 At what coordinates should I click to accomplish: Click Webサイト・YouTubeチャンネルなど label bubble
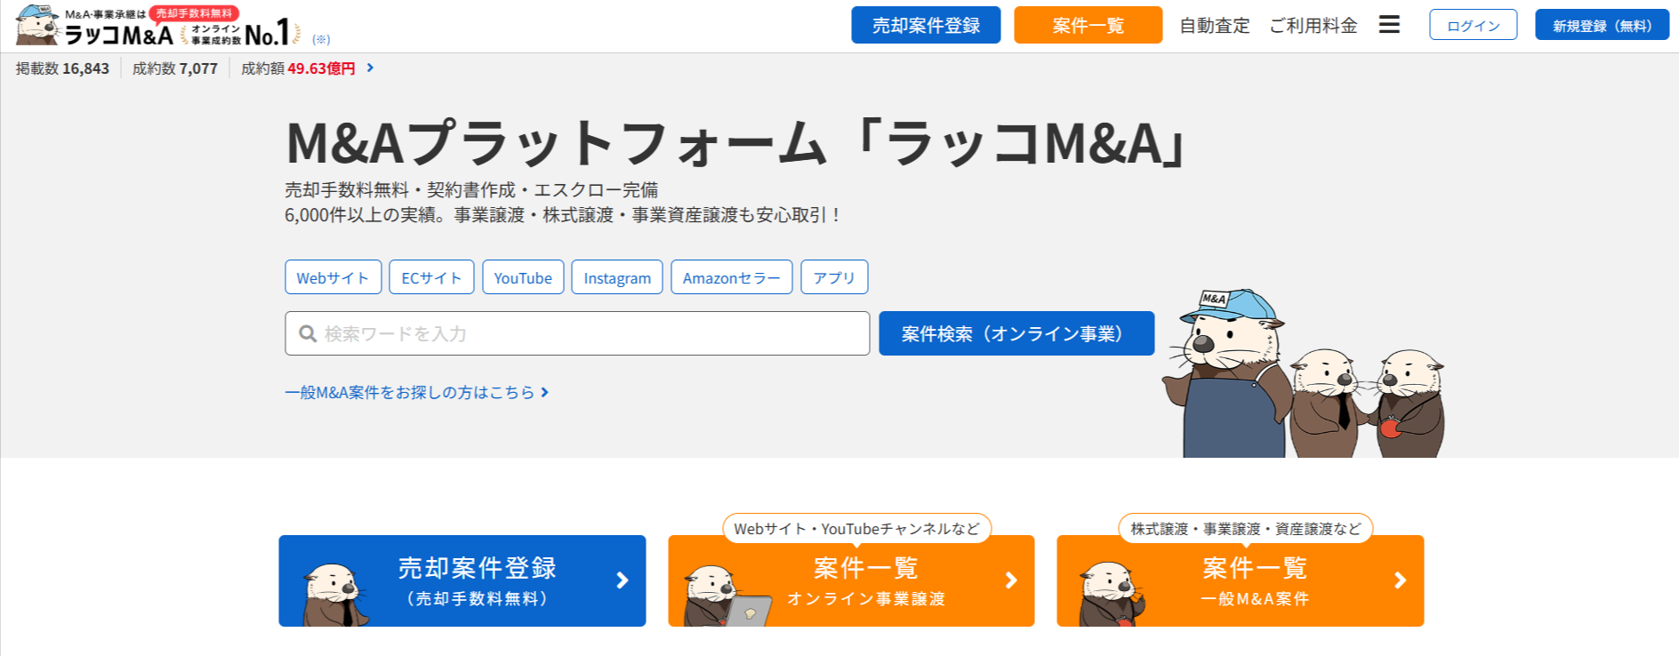[x=856, y=529]
